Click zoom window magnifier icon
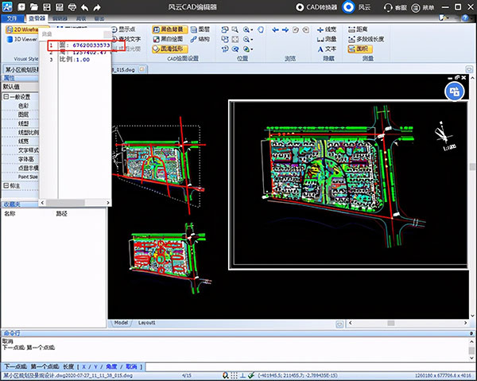The height and width of the screenshot is (381, 477). pos(235,29)
